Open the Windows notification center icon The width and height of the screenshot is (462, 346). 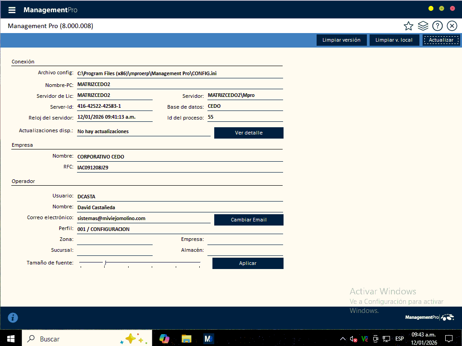pyautogui.click(x=449, y=338)
